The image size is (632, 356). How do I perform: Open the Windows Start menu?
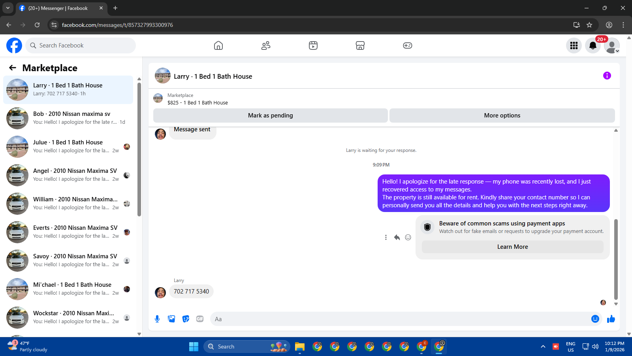[x=194, y=347]
